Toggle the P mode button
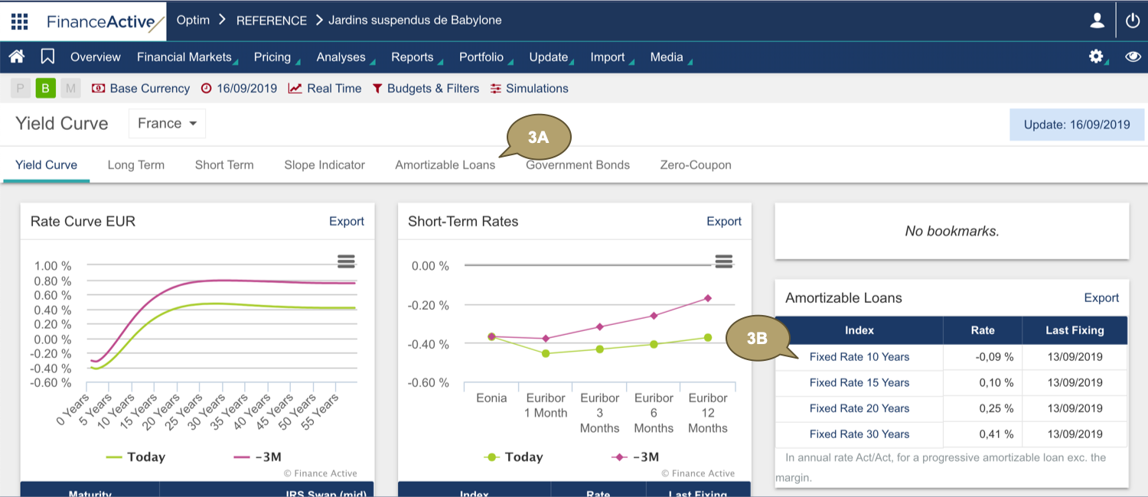Viewport: 1148px width, 497px height. 21,89
